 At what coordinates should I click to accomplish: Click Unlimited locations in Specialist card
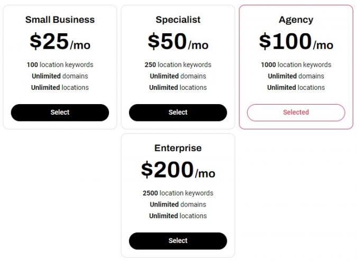[178, 88]
